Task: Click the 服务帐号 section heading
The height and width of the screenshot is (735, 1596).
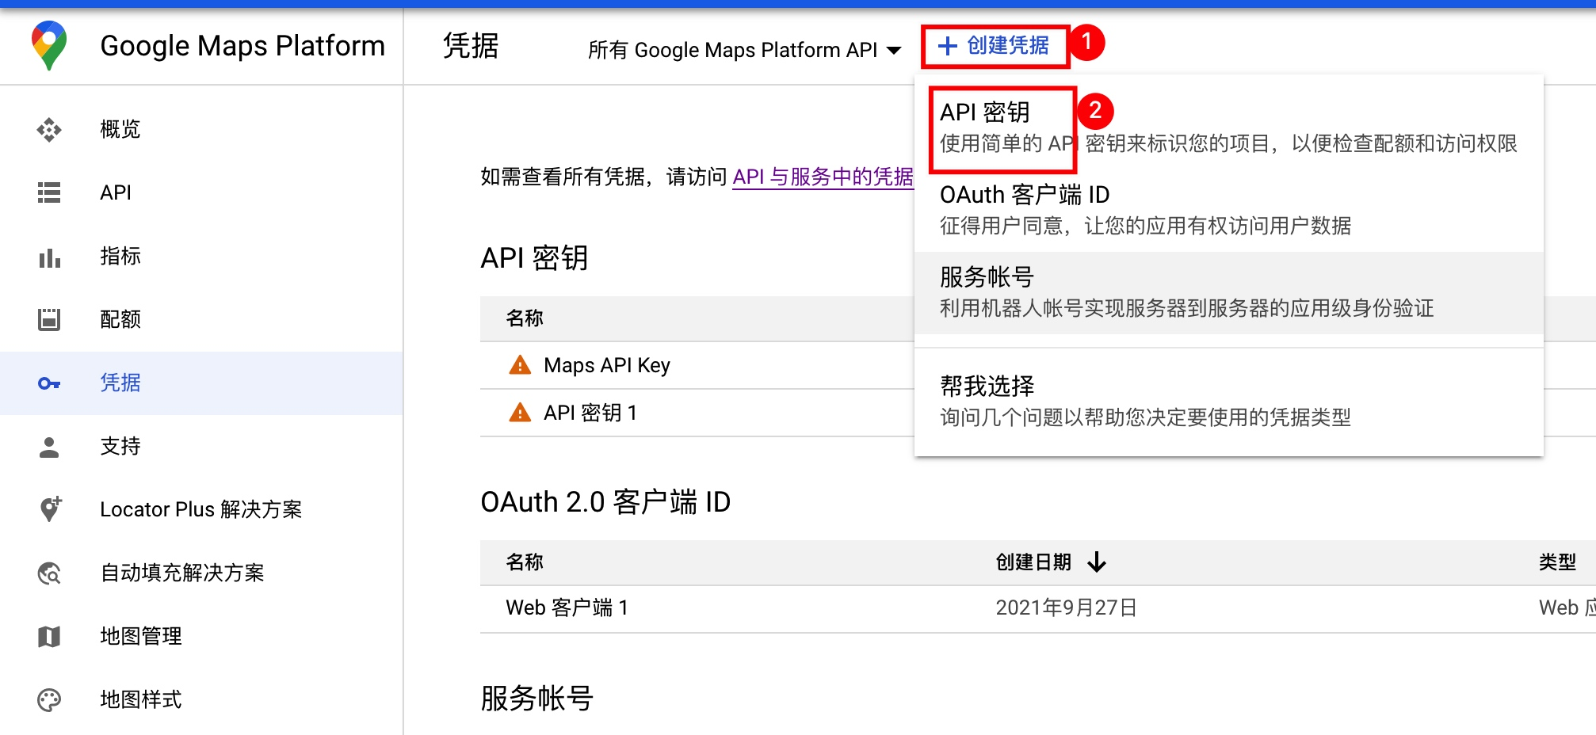Action: coord(536,699)
